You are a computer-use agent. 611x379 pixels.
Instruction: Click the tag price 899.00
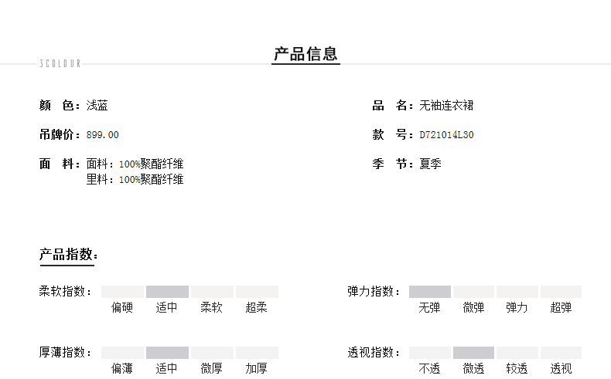(103, 135)
